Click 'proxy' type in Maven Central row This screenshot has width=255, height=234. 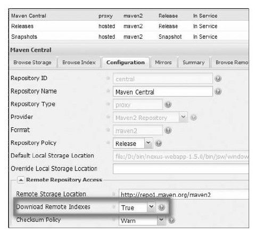[x=105, y=16]
